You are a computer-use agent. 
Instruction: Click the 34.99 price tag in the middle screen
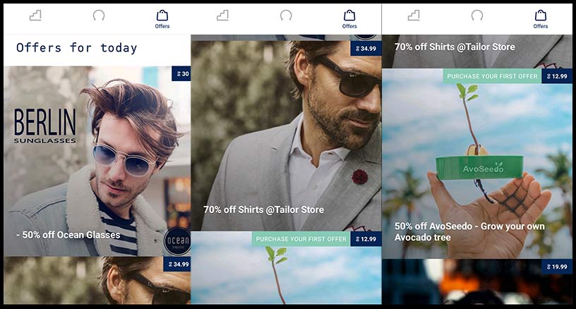pyautogui.click(x=366, y=49)
